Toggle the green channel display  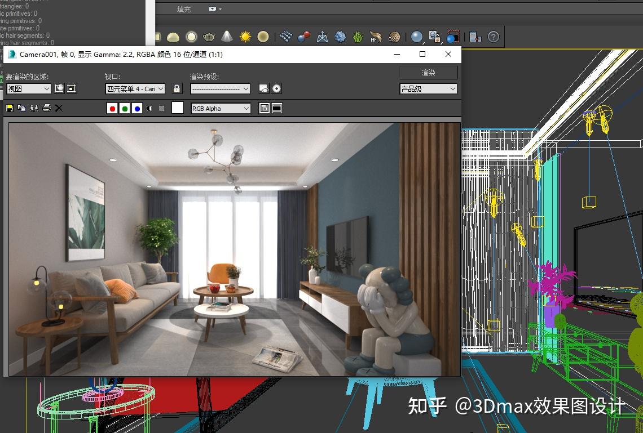pos(125,108)
